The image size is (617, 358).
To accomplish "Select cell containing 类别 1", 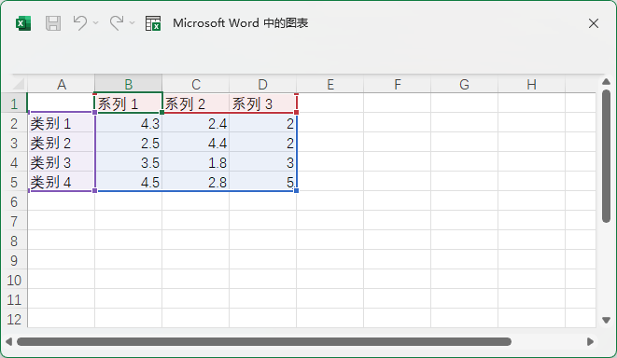I will [x=61, y=123].
